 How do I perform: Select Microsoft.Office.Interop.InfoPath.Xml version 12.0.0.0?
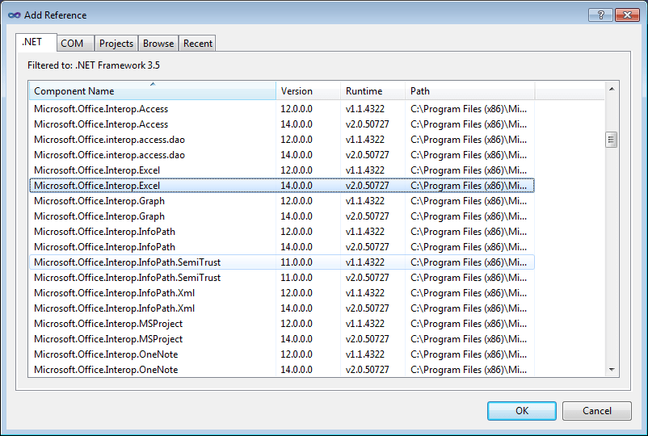tap(282, 293)
